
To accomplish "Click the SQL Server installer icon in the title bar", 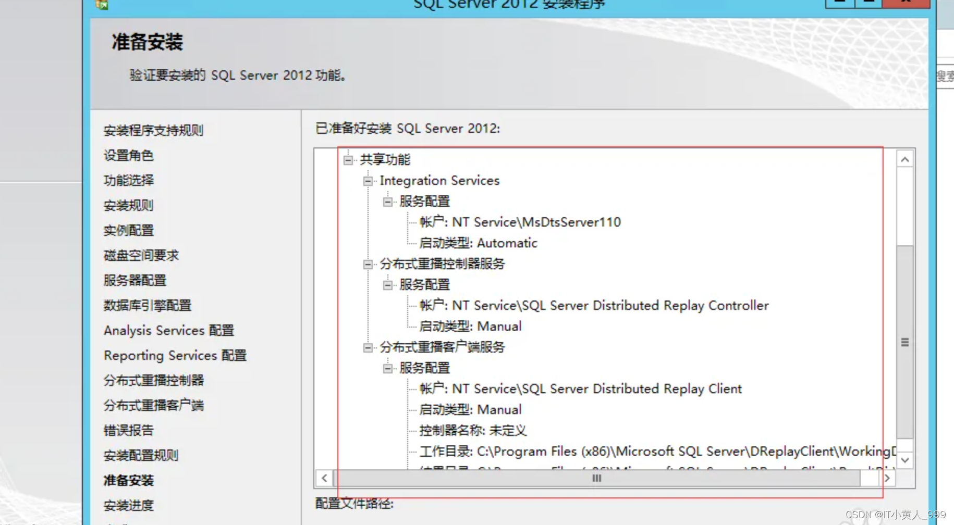I will (102, 5).
